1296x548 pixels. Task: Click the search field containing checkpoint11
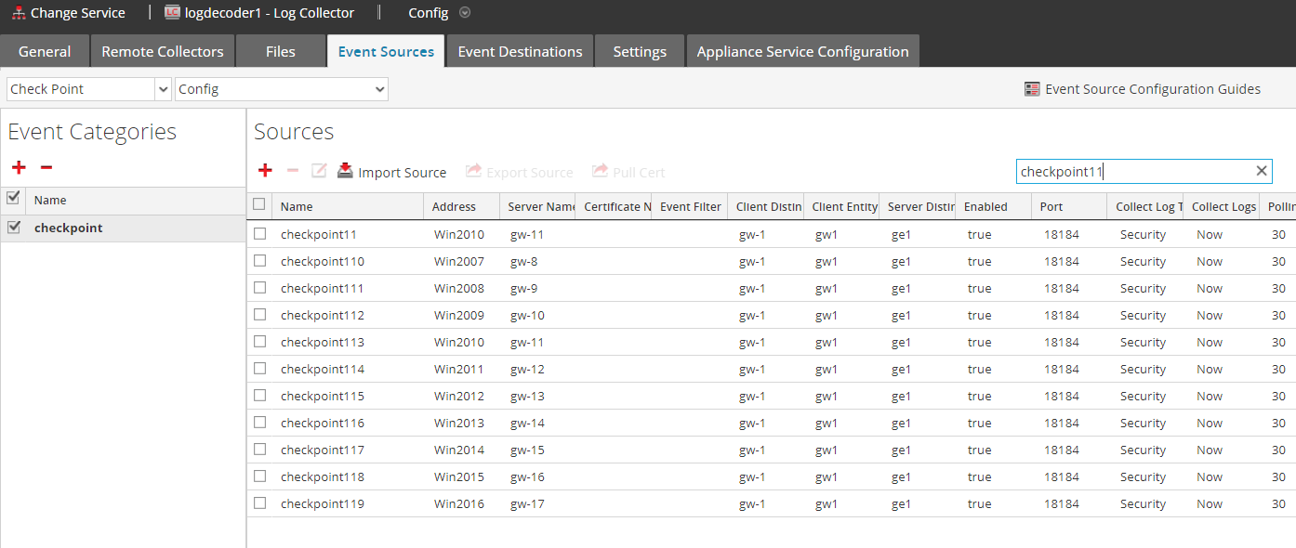1134,171
